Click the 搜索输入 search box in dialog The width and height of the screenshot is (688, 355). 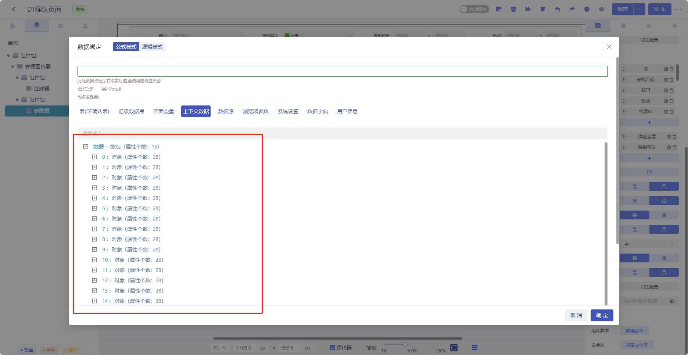343,133
